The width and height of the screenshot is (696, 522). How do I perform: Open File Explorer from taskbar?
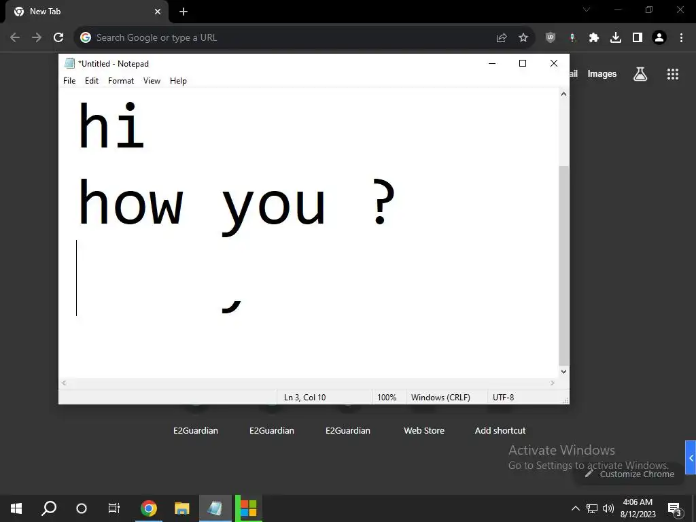(x=181, y=508)
